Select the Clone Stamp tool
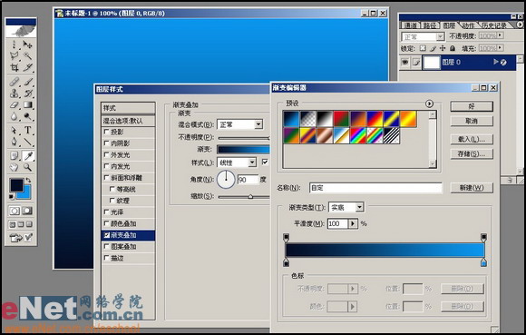 15,94
